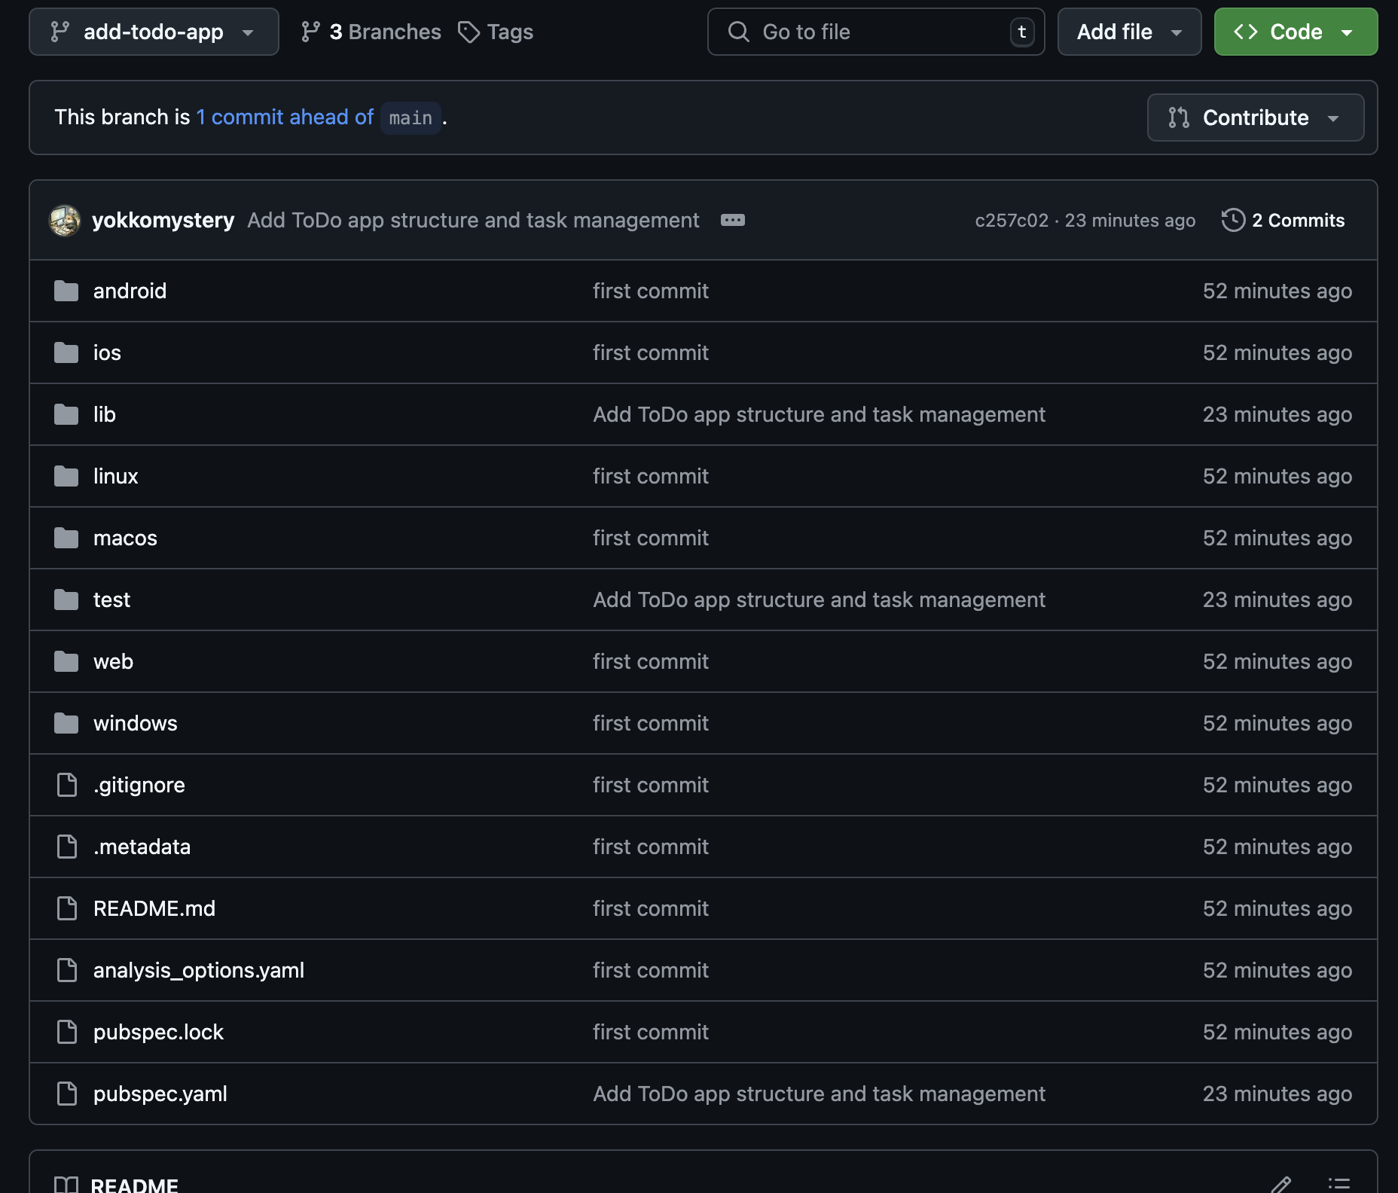Image resolution: width=1398 pixels, height=1193 pixels.
Task: Open the 1 commit ahead of link
Action: coord(285,117)
